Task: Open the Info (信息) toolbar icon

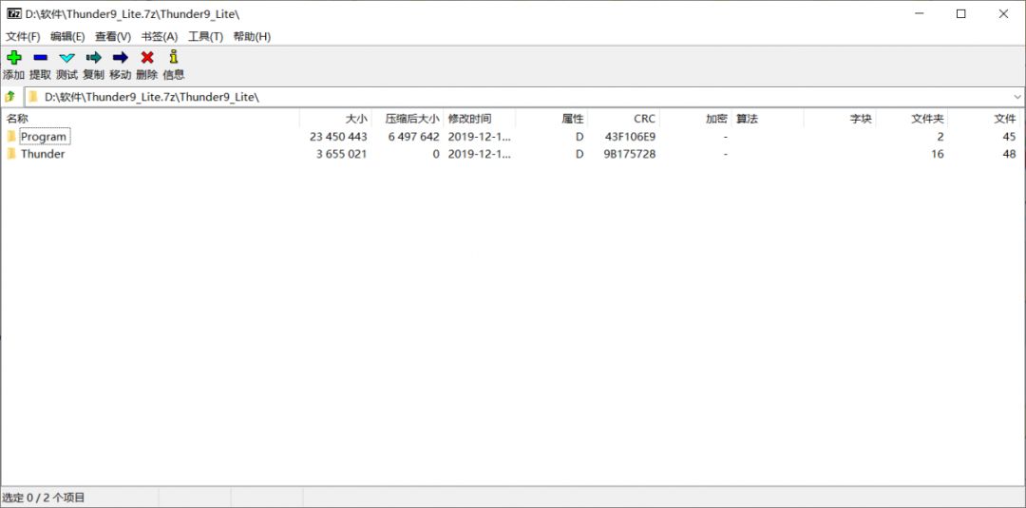Action: (174, 57)
